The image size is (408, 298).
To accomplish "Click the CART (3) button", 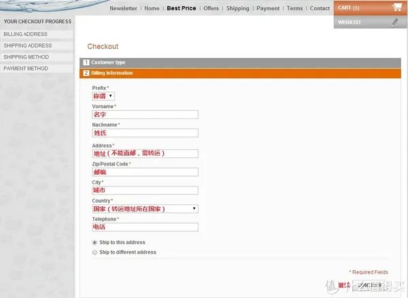I will (x=370, y=7).
